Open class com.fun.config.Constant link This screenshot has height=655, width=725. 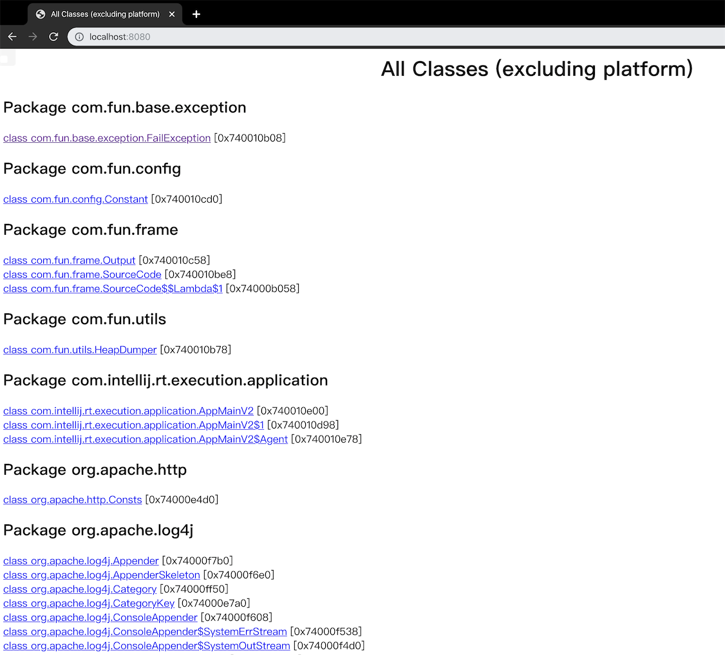(75, 199)
